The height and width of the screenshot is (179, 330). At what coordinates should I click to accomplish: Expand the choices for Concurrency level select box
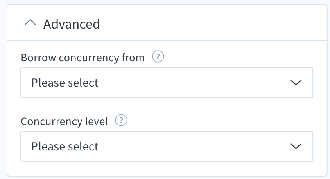[167, 146]
